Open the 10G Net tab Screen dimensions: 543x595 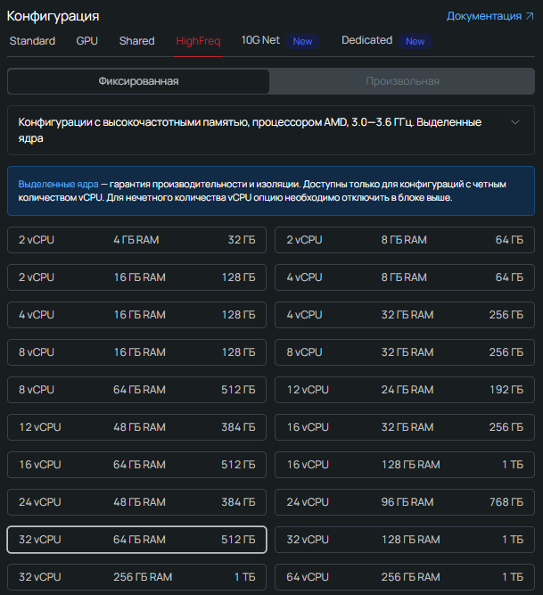(260, 41)
